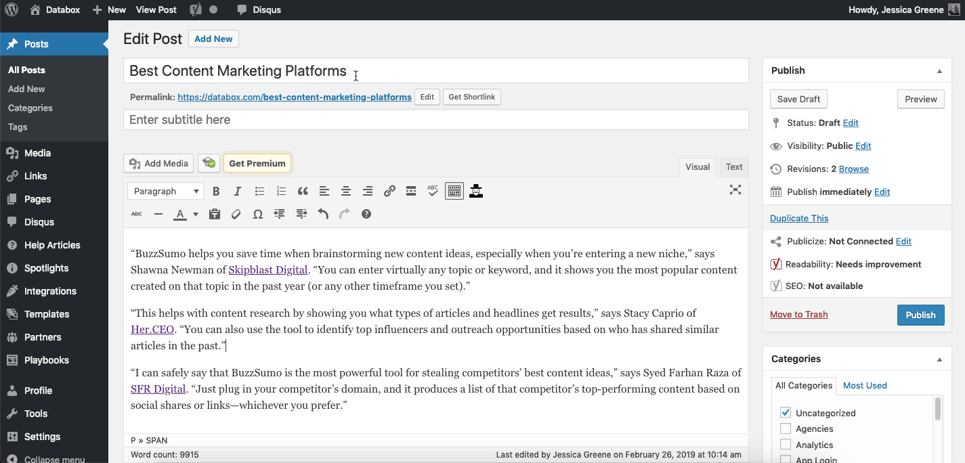
Task: Click the toolbar toggle keyboard icon
Action: tap(454, 192)
